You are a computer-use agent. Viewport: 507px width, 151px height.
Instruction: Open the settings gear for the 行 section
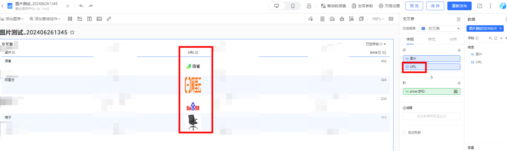pyautogui.click(x=459, y=50)
